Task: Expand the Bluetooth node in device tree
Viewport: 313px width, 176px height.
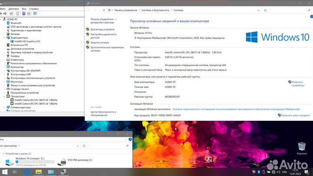Action: (x=4, y=23)
